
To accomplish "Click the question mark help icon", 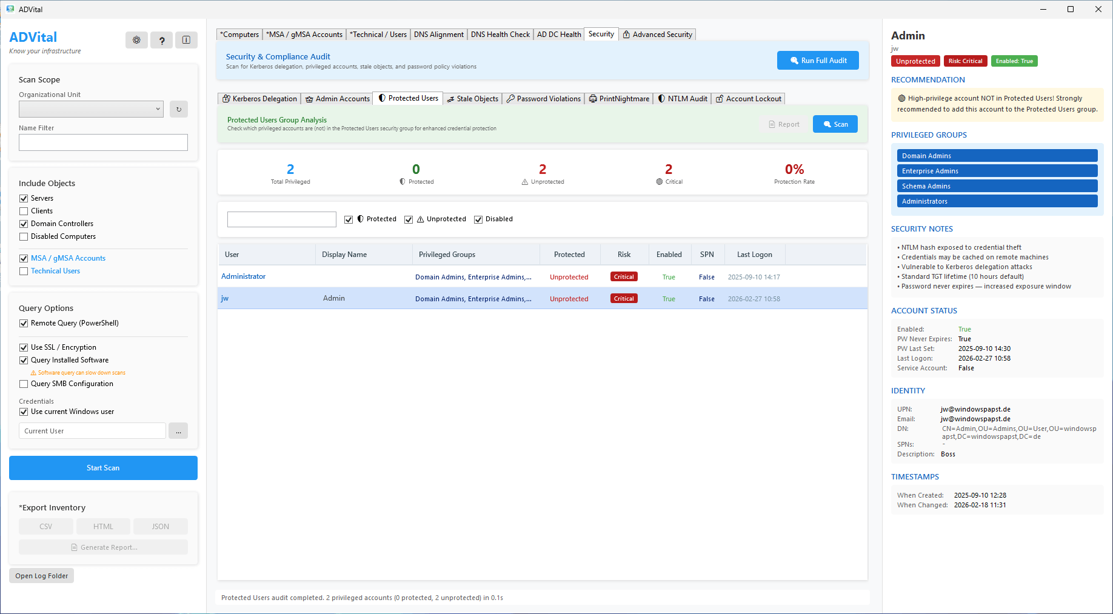I will (161, 40).
